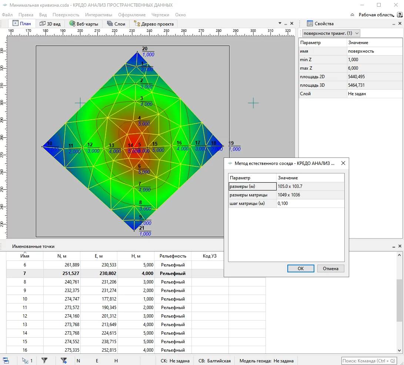Switch to the 3D вид tab
This screenshot has height=365, width=404.
[50, 24]
